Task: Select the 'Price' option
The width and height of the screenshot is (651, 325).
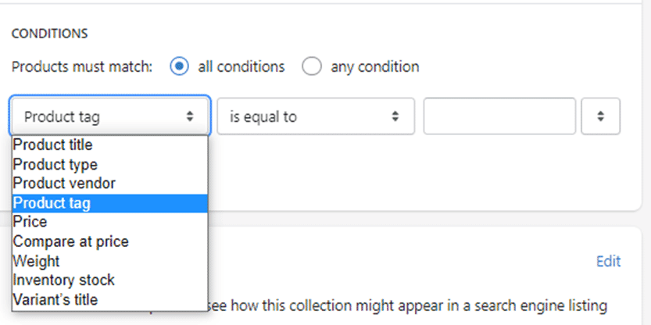Action: pyautogui.click(x=110, y=222)
